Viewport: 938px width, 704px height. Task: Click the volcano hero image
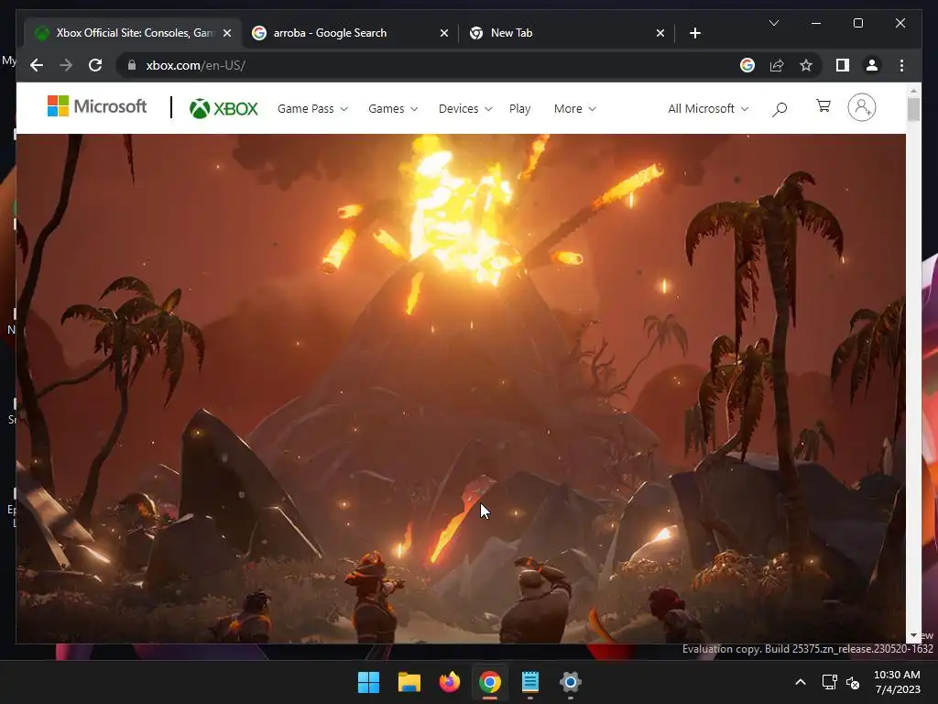461,388
